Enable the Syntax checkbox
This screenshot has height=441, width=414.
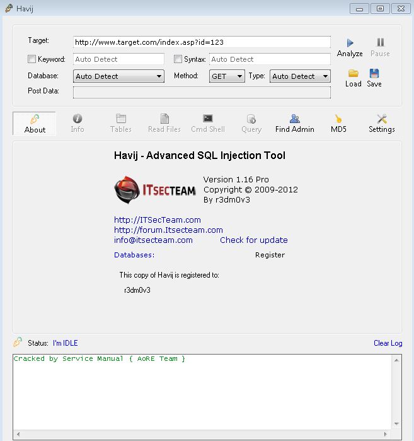click(178, 59)
